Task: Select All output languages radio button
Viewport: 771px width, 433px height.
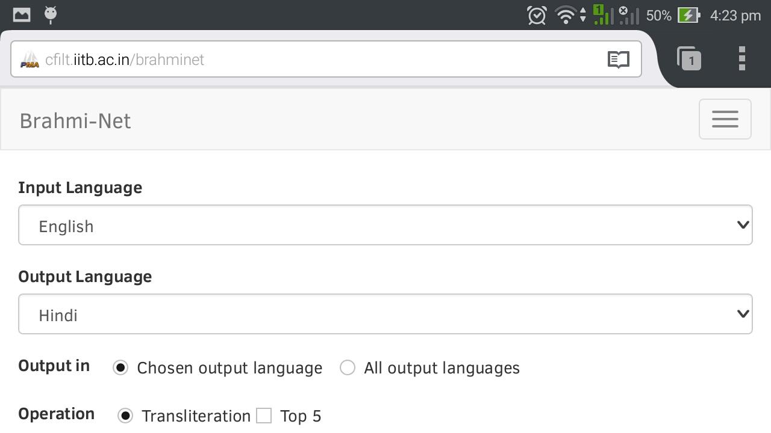Action: [x=348, y=367]
